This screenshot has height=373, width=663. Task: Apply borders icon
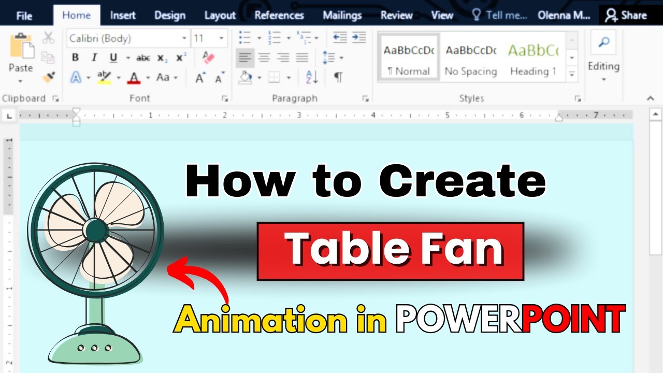pos(274,78)
